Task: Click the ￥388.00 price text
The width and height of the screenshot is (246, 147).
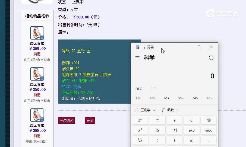Action: coord(37,130)
